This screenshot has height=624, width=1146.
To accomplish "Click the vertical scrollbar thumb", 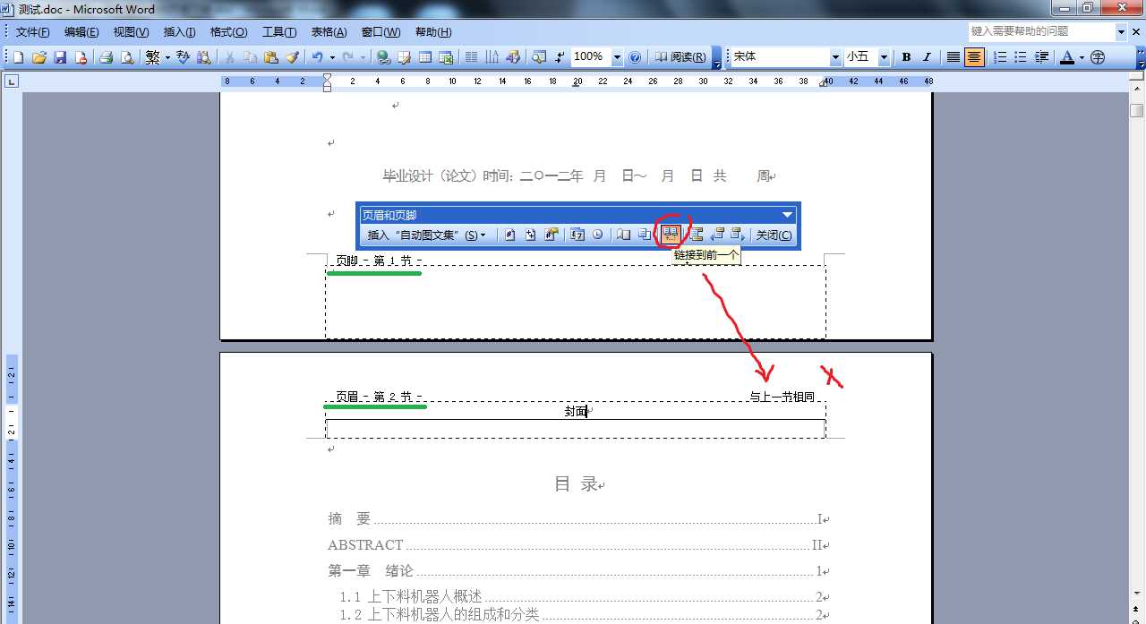I will (x=1137, y=110).
